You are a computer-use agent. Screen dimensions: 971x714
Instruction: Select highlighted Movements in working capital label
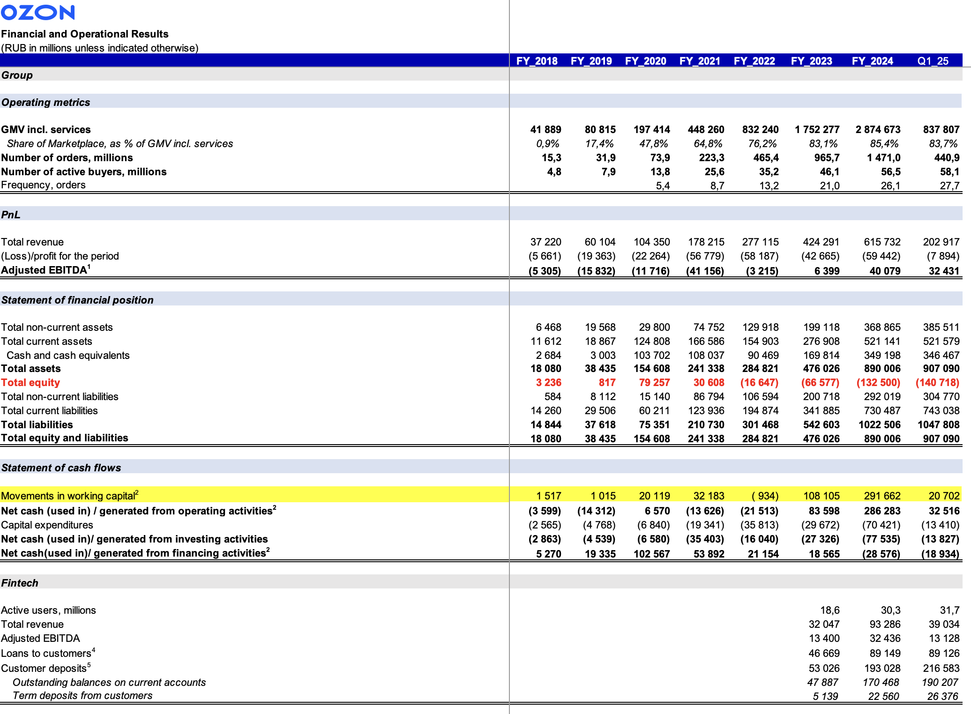coord(69,496)
